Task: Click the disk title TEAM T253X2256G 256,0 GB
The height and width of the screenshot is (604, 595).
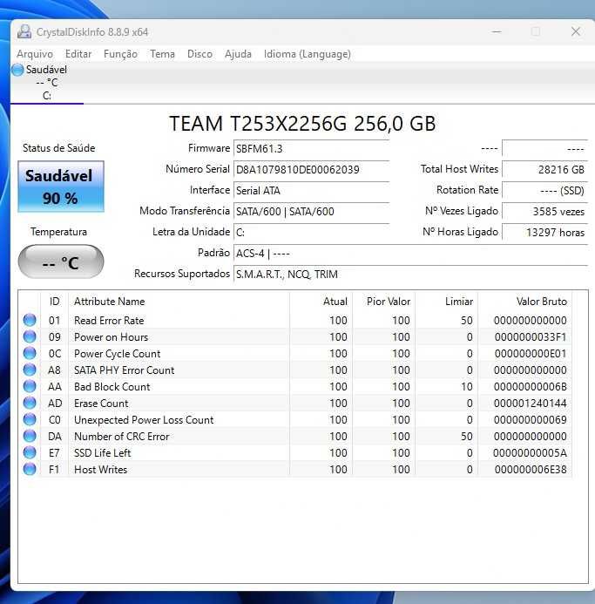Action: tap(302, 123)
